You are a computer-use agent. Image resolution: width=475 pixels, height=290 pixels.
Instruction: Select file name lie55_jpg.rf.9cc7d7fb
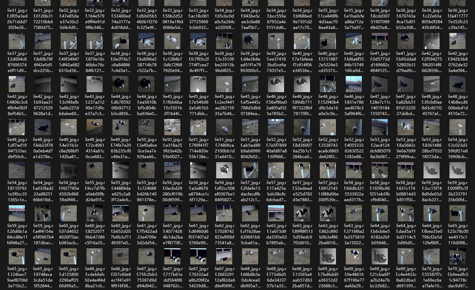(x=95, y=191)
